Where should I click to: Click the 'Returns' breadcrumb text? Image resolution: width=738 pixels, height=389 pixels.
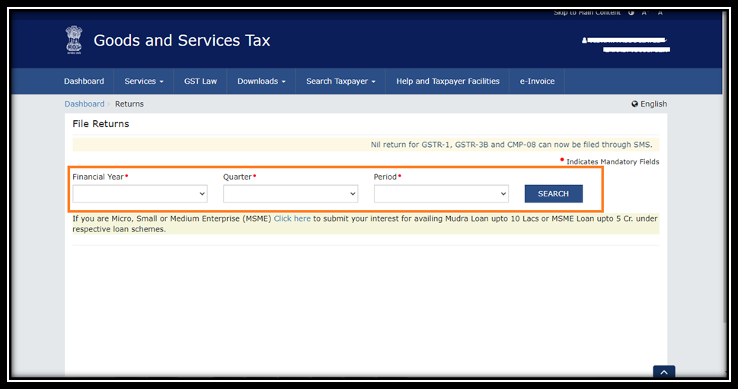point(129,104)
